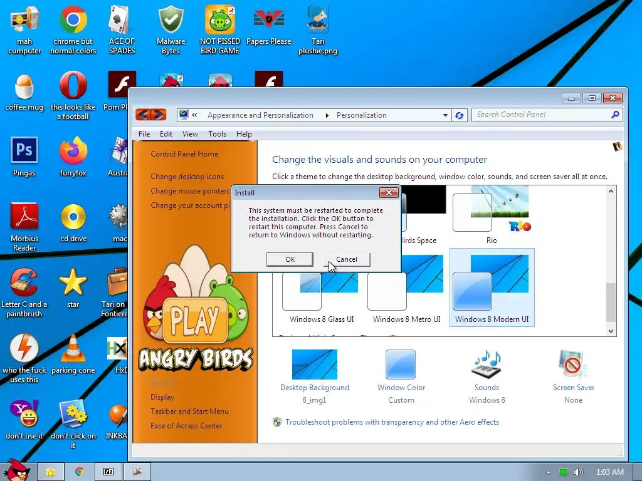
Task: Open the NOT PISSED BIRD GAME icon
Action: [x=220, y=31]
